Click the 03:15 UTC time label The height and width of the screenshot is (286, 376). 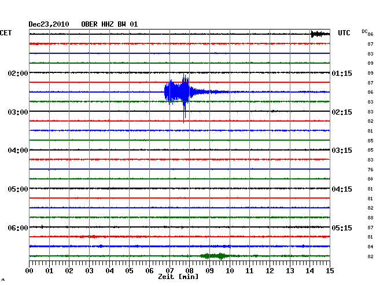click(342, 151)
